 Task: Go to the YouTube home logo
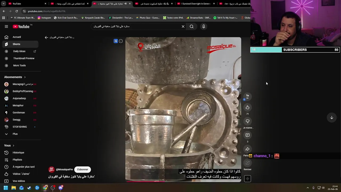tap(21, 26)
